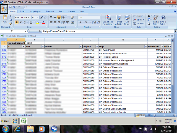The image size is (177, 133).
Task: Open Sort & Filter menu
Action: click(156, 19)
